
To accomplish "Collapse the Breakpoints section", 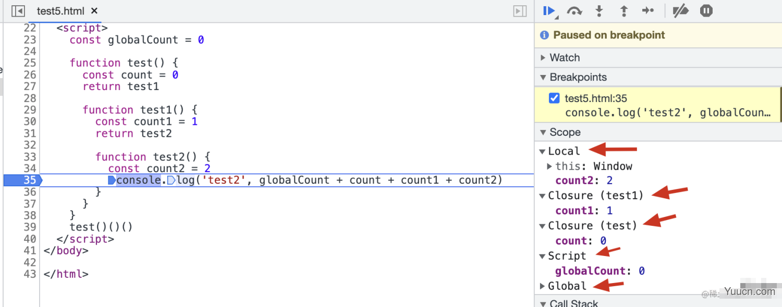I will pyautogui.click(x=543, y=78).
